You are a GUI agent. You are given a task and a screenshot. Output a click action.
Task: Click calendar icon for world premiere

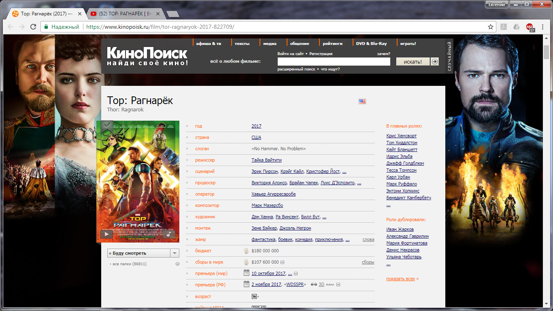tap(246, 273)
